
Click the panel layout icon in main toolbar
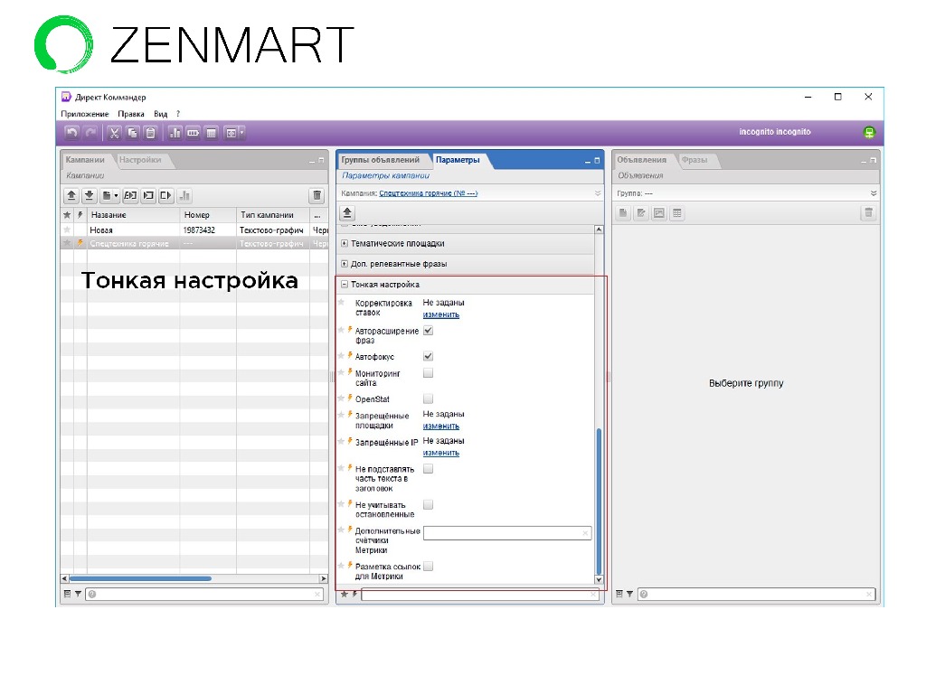pyautogui.click(x=231, y=134)
